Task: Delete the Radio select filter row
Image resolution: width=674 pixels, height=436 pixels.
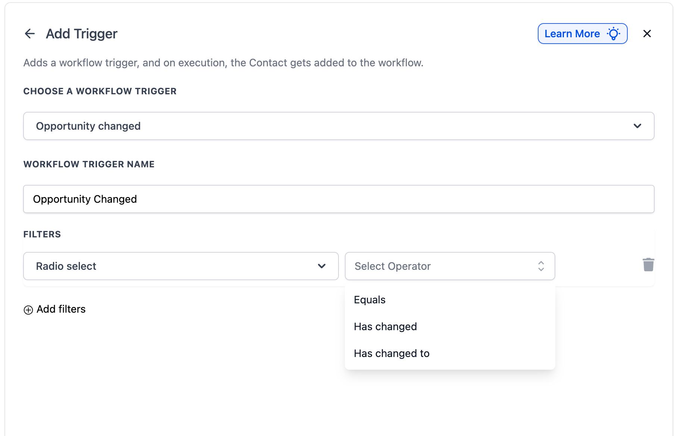Action: [x=648, y=265]
